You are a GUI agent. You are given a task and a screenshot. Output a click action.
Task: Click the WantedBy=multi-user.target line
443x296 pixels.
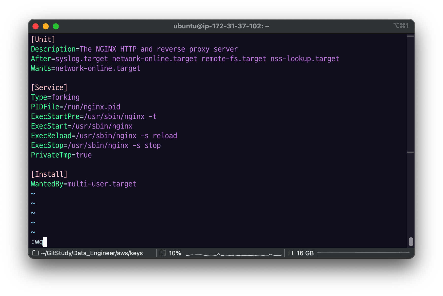click(83, 184)
